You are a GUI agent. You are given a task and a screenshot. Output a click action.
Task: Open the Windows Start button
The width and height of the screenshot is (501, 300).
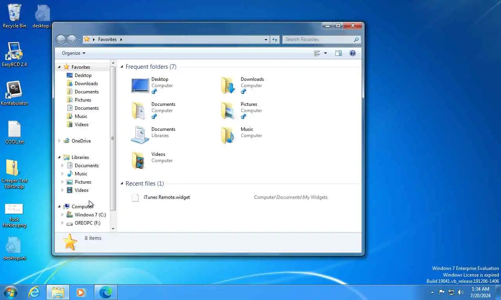(11, 292)
